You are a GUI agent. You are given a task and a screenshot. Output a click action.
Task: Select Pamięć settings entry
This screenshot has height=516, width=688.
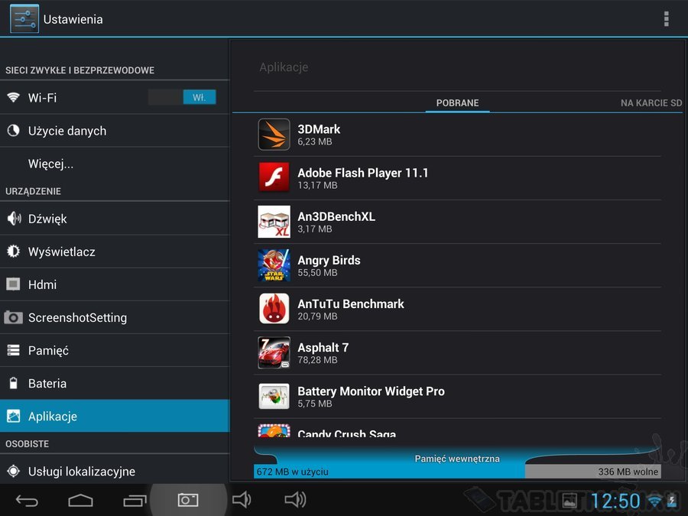(115, 350)
